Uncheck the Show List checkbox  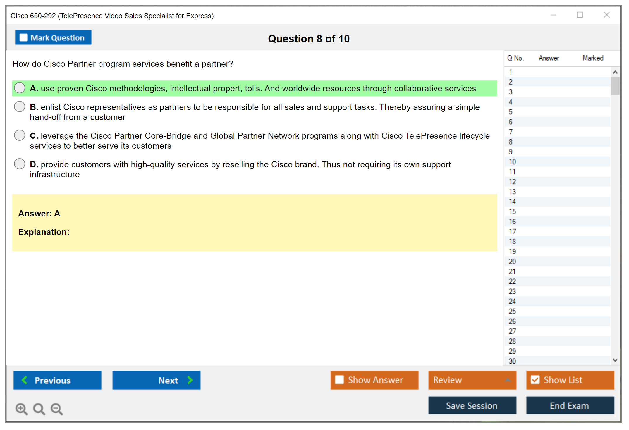[x=535, y=380]
